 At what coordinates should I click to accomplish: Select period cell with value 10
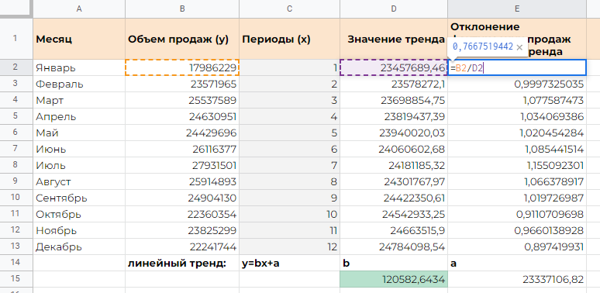pos(289,214)
